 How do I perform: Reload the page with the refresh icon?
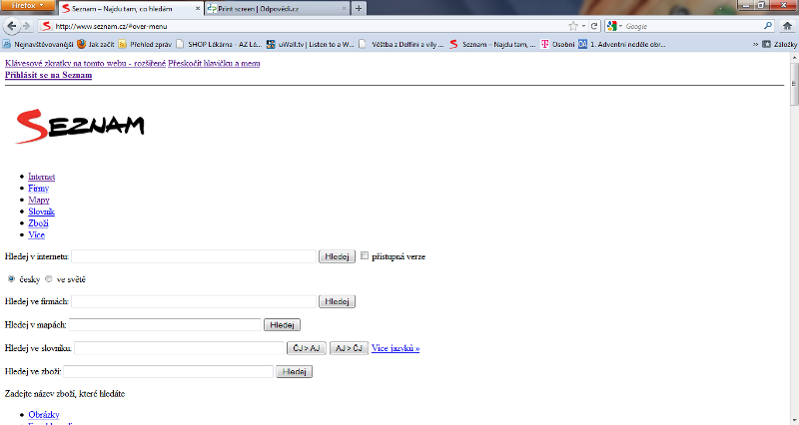click(x=594, y=26)
